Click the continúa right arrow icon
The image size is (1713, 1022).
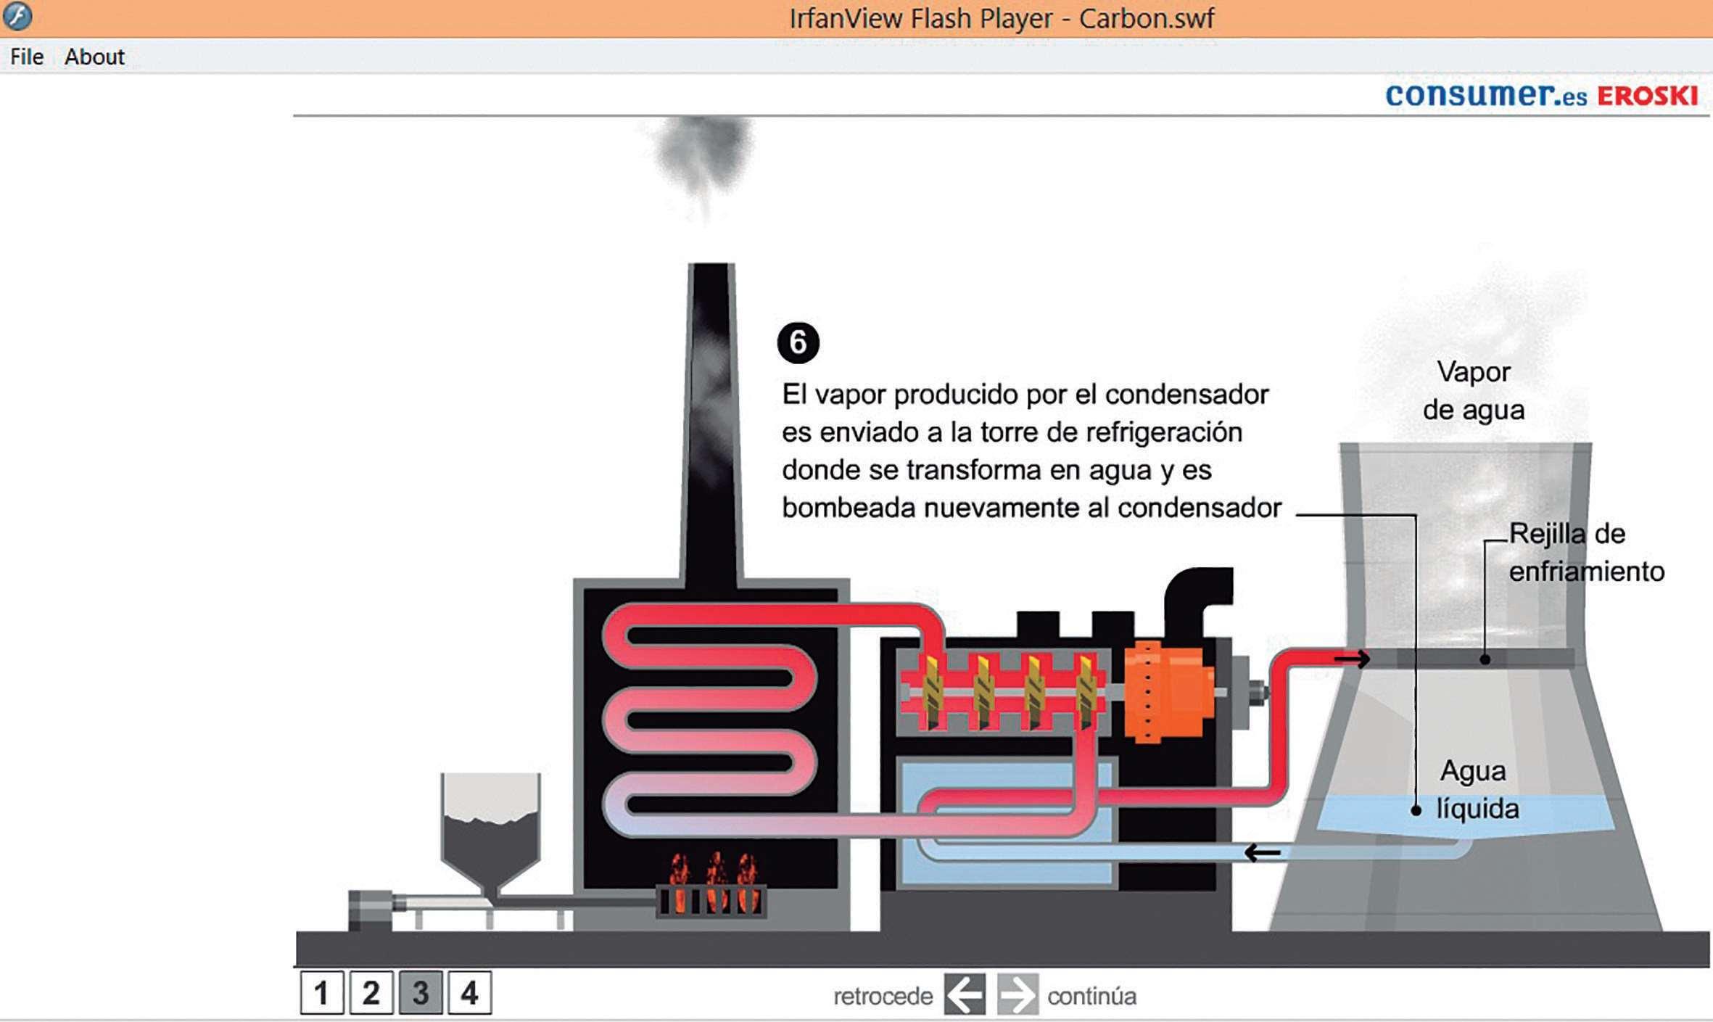pyautogui.click(x=1018, y=994)
